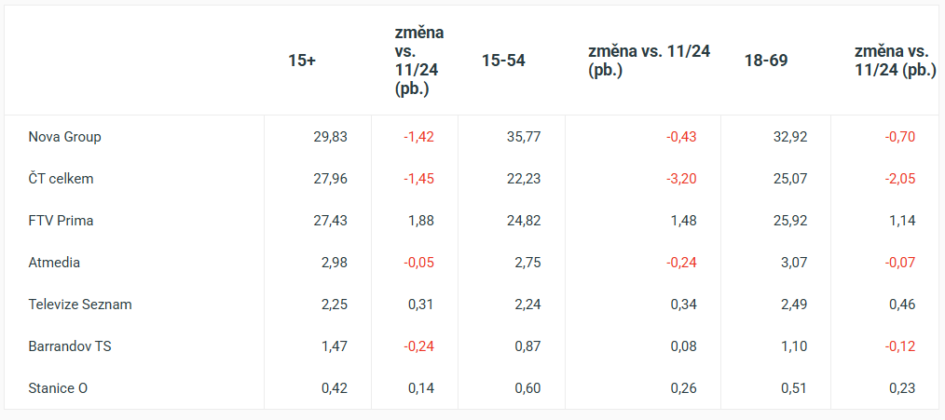Viewport: 945px width, 420px height.
Task: Click Barrandov TS 15-54 value 0,87
Action: [527, 346]
